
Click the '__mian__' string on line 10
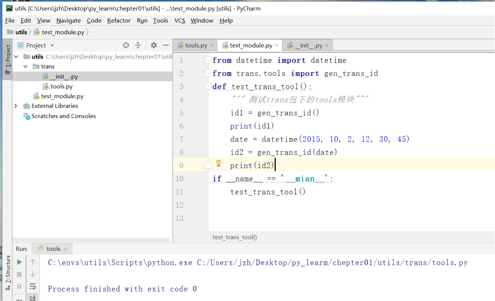[305, 179]
